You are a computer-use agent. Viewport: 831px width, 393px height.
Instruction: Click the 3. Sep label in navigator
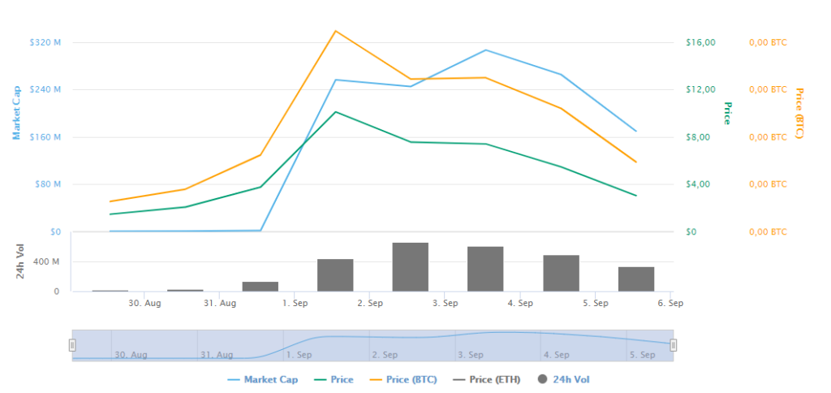(x=471, y=355)
